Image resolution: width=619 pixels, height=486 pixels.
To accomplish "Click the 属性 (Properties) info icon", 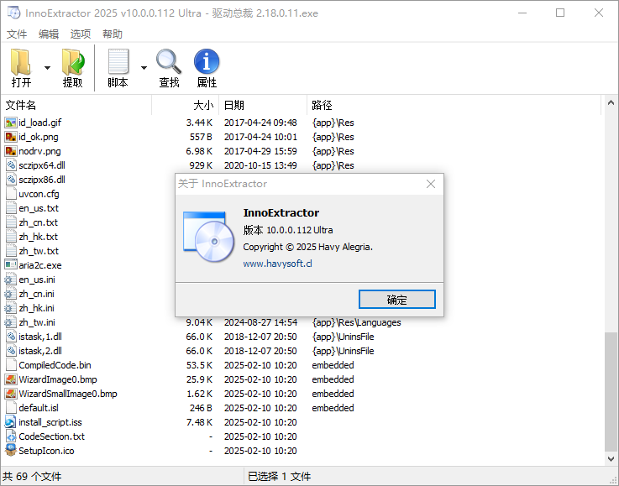I will [x=207, y=63].
